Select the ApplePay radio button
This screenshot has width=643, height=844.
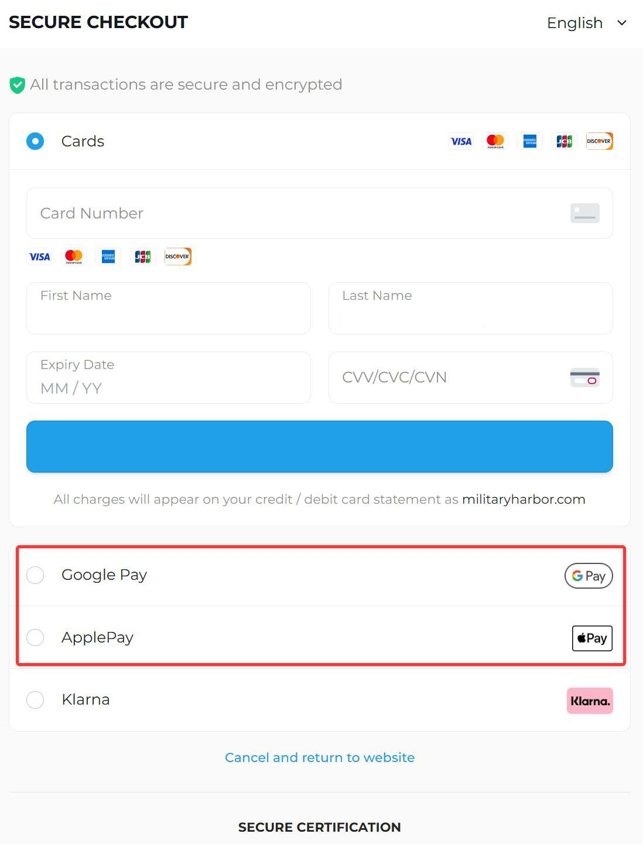[35, 637]
